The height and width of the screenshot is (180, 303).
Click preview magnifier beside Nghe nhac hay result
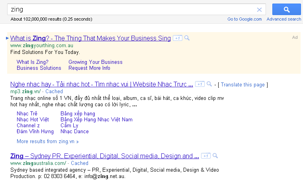[209, 84]
